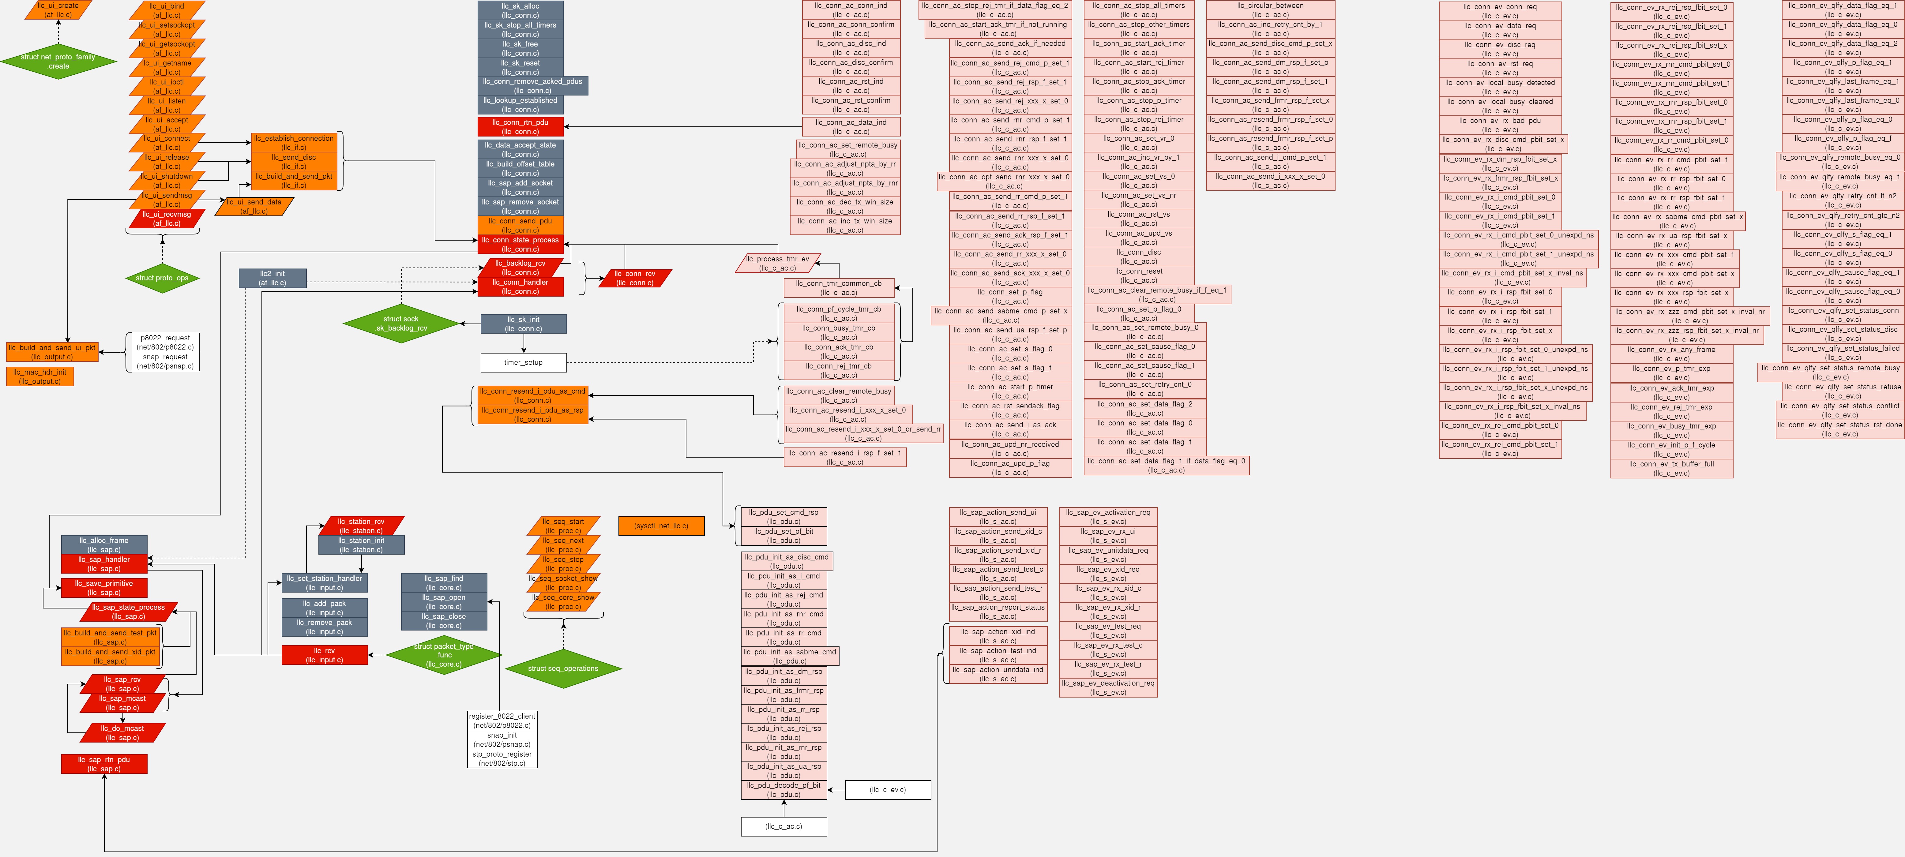Click the llc_conn_ac_clear_remote_busy node

(x=839, y=395)
